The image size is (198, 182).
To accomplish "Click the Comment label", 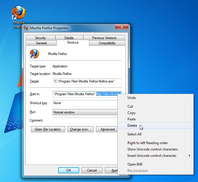I will (36, 120).
